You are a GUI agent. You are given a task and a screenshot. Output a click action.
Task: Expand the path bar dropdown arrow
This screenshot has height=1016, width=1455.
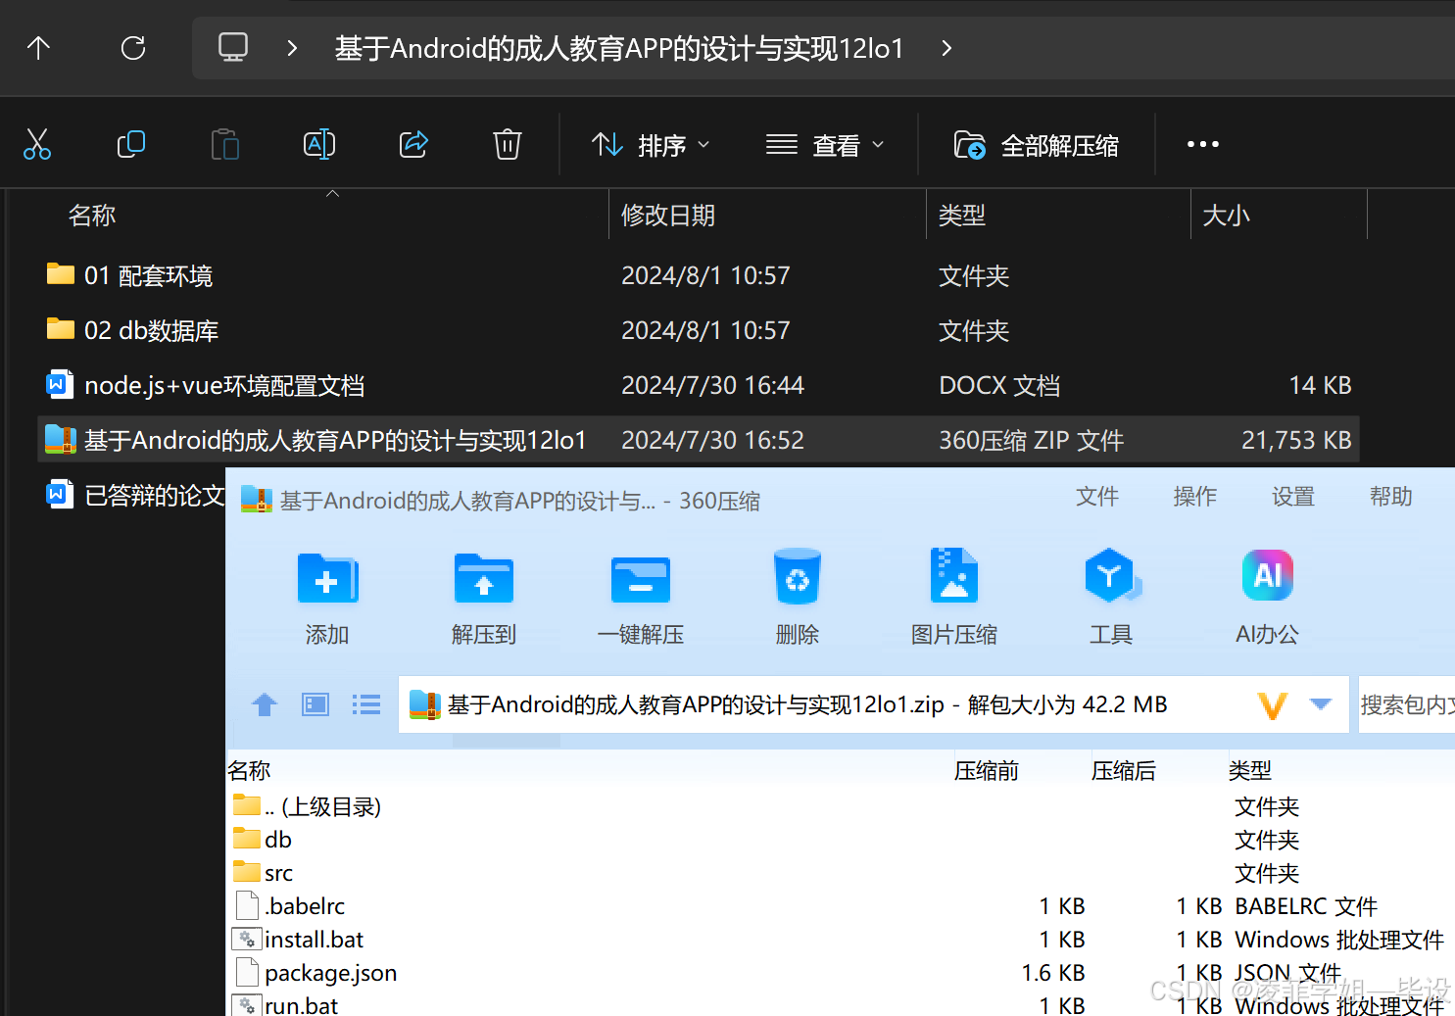click(1321, 703)
